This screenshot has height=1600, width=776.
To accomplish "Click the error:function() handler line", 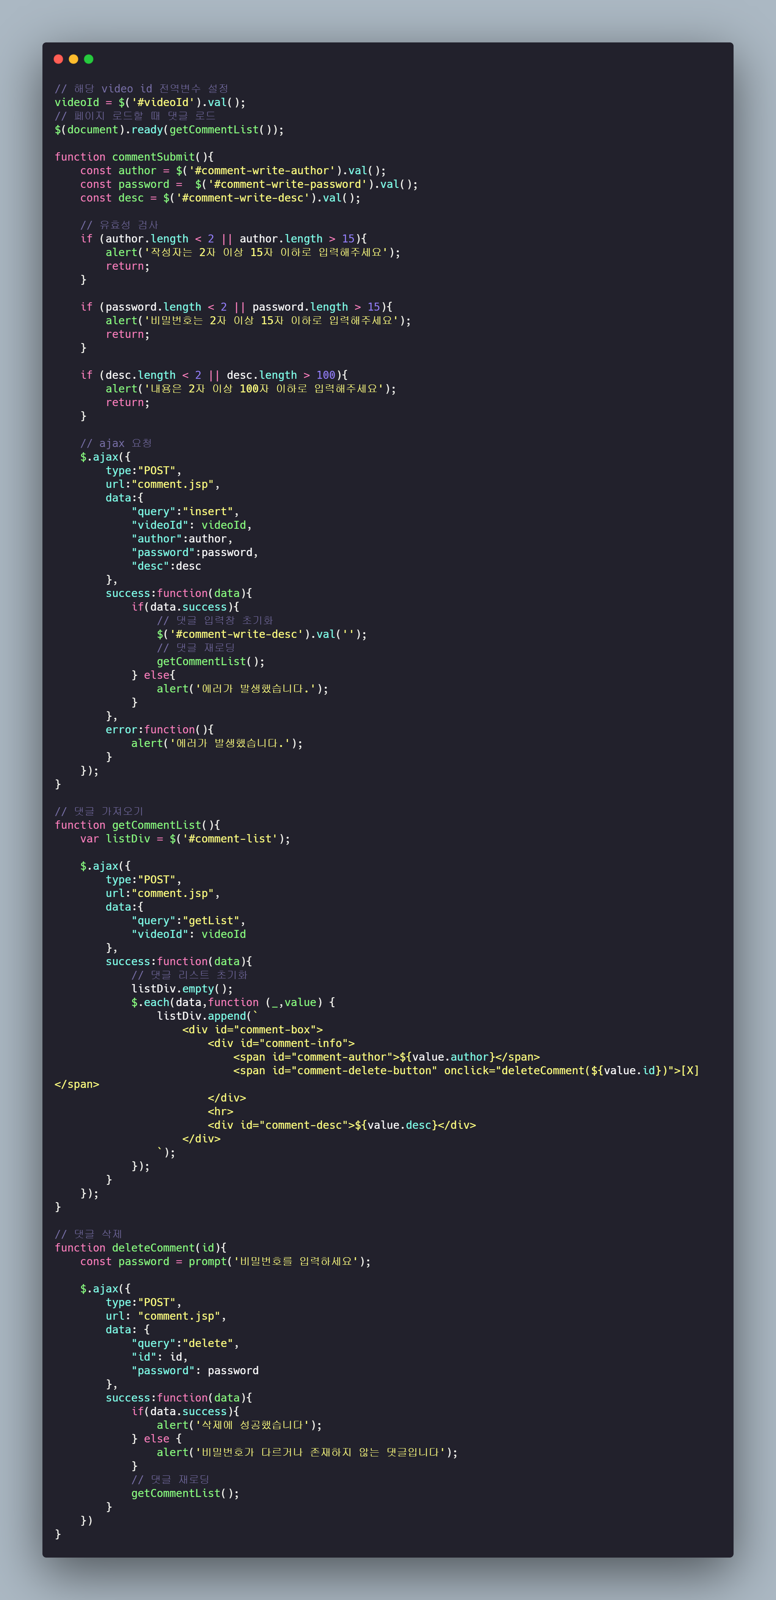I will coord(159,729).
